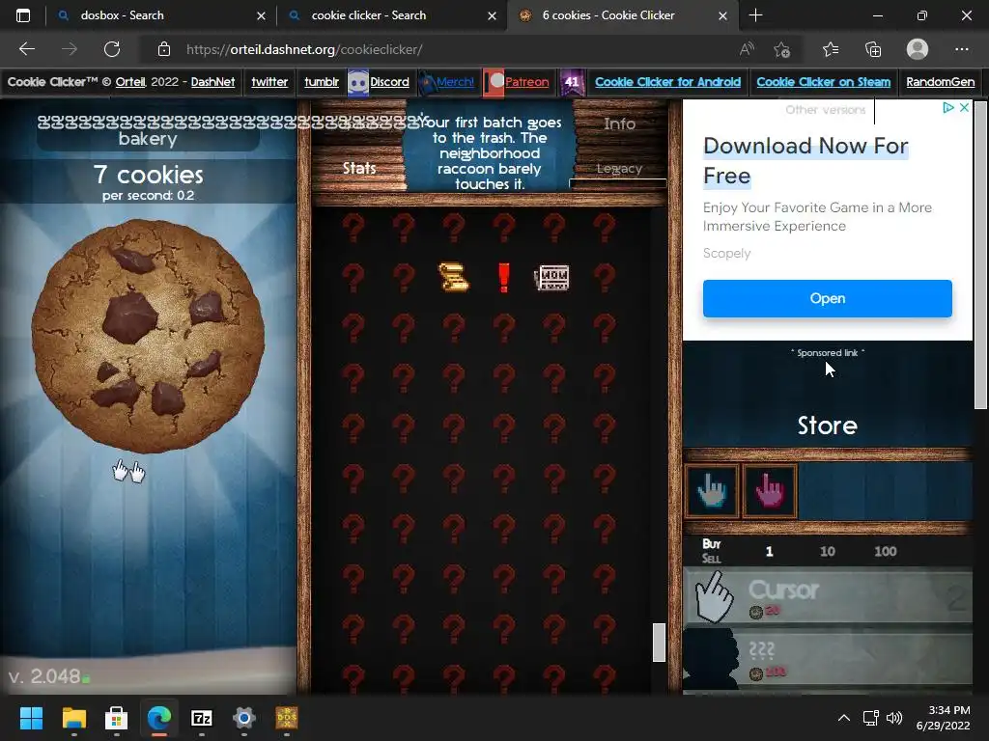This screenshot has width=989, height=741.
Task: Open the Windows Start menu
Action: [32, 718]
